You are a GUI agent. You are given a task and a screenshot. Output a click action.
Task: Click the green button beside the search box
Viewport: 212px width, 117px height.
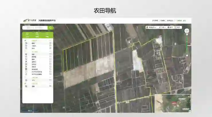point(51,28)
